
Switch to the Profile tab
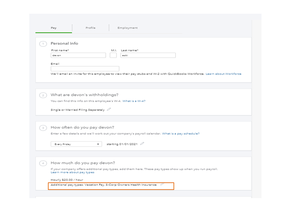point(90,28)
